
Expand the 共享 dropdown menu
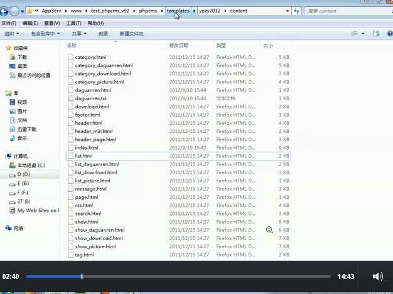78,33
